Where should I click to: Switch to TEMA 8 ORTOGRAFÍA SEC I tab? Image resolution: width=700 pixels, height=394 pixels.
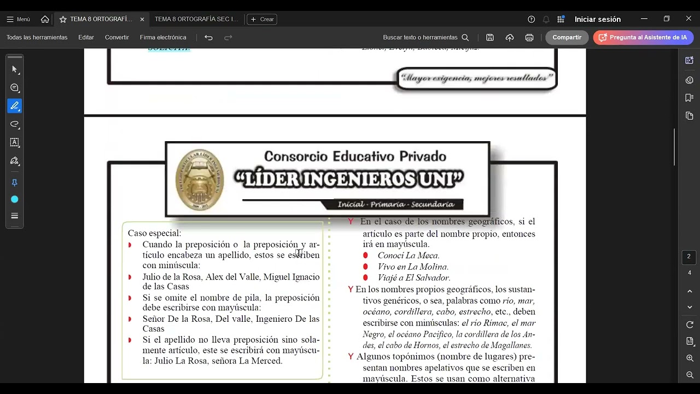click(x=196, y=19)
